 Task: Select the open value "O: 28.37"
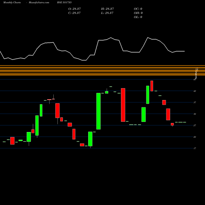click(75, 9)
